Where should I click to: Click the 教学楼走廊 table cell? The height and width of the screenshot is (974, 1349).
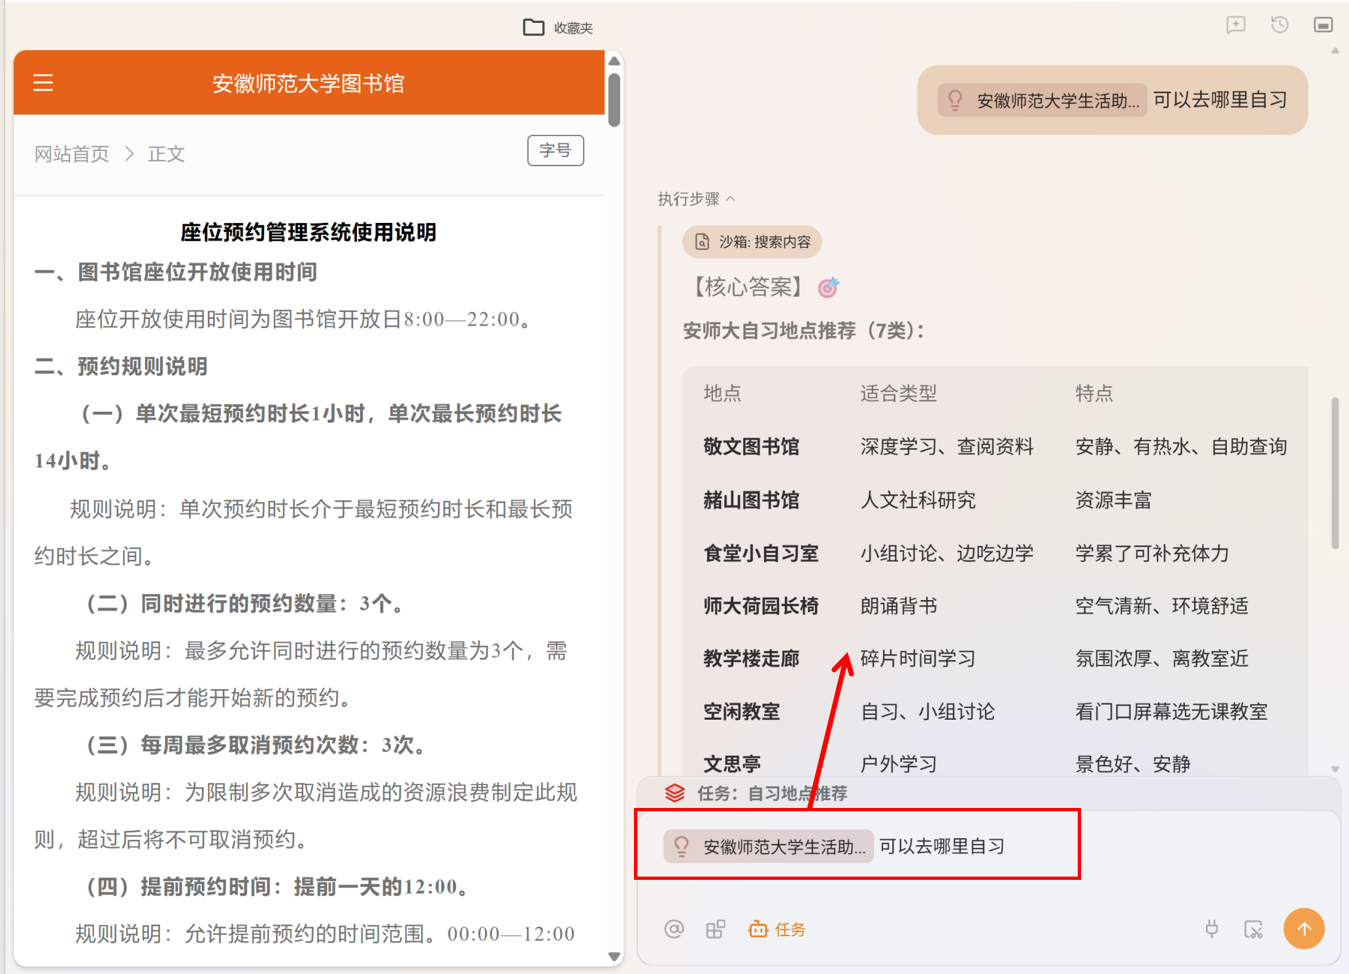(752, 658)
